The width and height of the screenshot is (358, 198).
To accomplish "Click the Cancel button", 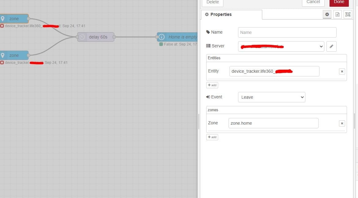I will pos(313,2).
